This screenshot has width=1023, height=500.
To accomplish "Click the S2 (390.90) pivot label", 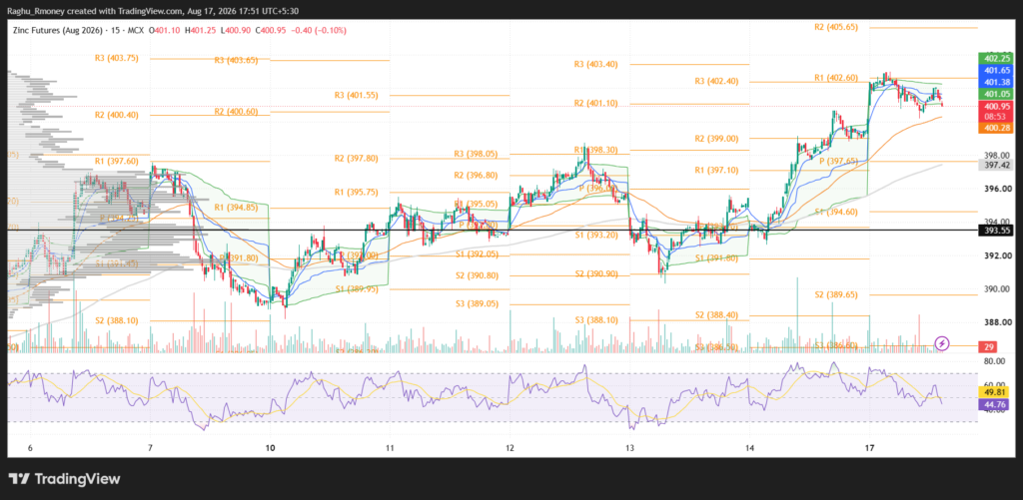I will click(x=595, y=275).
